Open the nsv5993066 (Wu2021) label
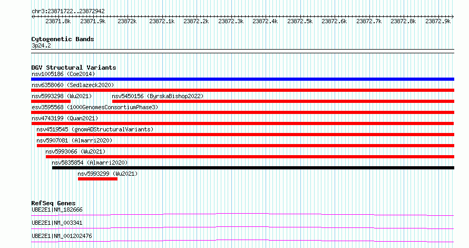Image resolution: width=469 pixels, height=248 pixels. [75, 151]
